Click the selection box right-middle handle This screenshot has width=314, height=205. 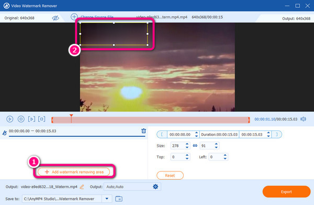tap(148, 34)
